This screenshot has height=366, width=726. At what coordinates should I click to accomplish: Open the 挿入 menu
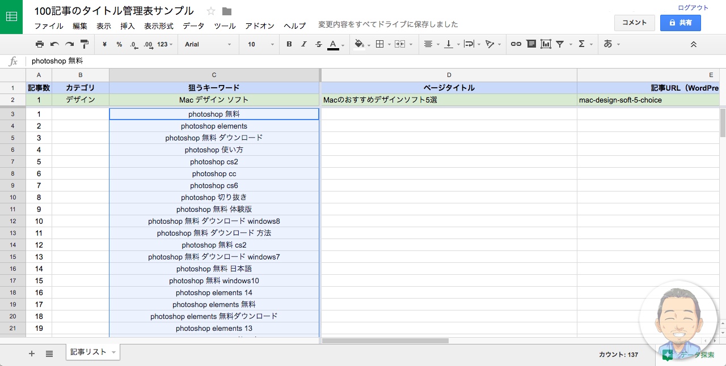point(128,26)
